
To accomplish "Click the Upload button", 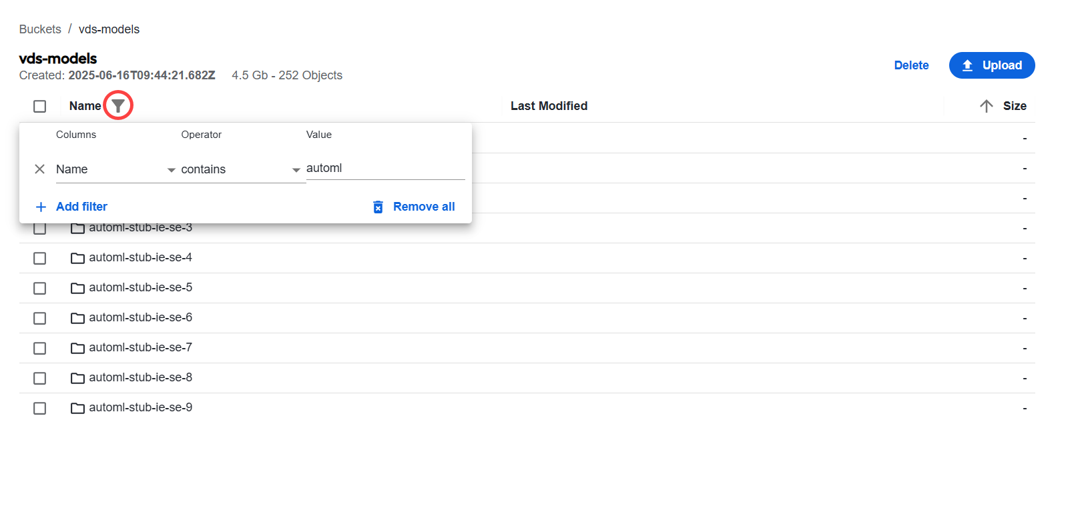I will [x=992, y=65].
